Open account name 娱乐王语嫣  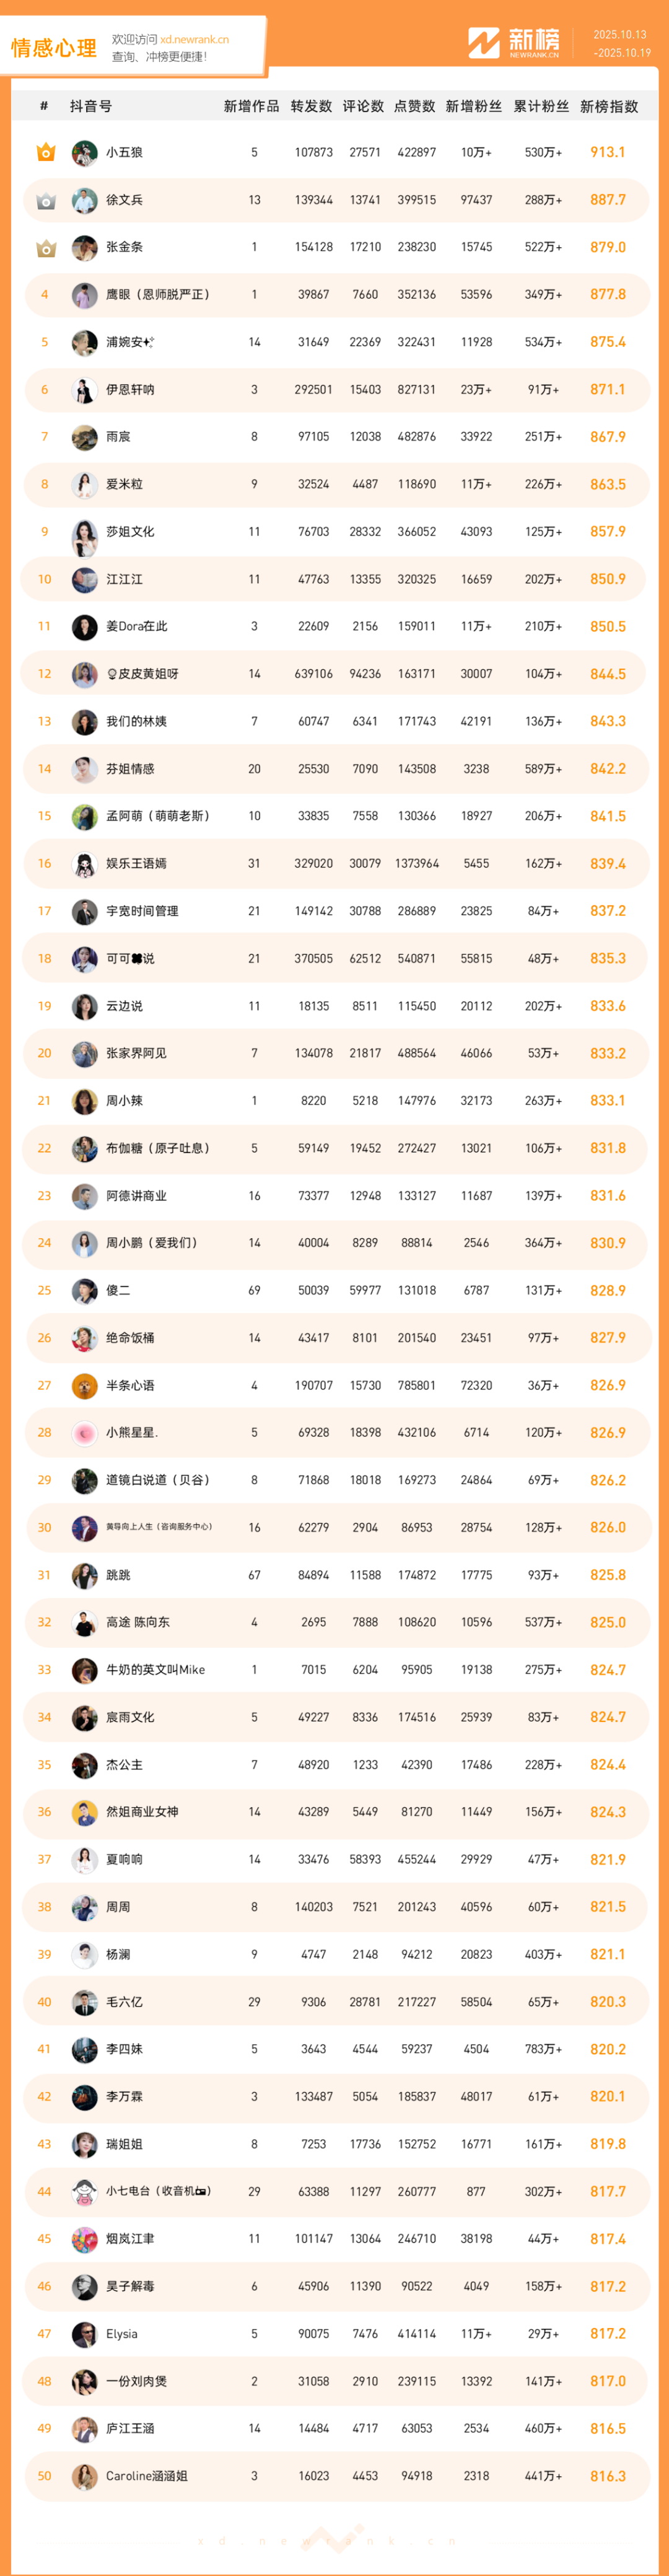click(x=136, y=863)
